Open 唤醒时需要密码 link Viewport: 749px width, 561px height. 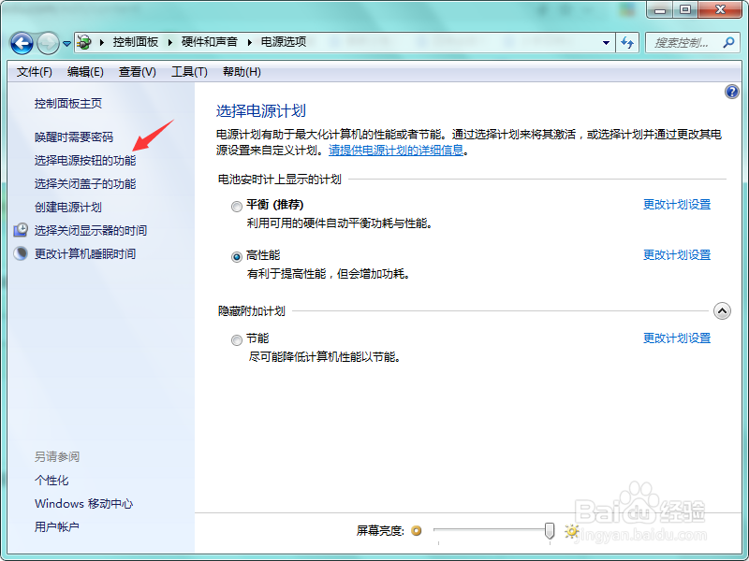pos(74,137)
